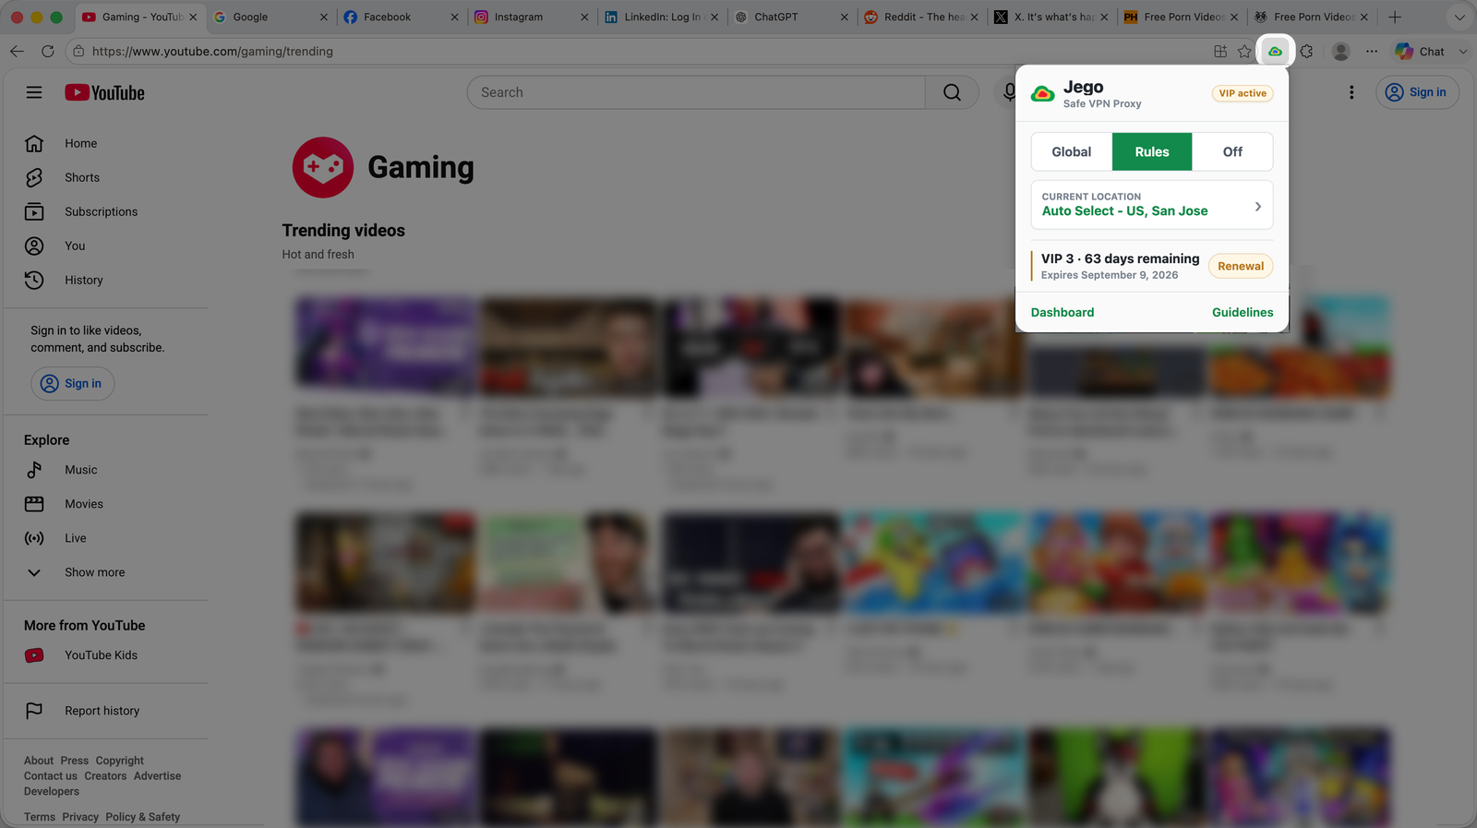Switch to Reddit tab

920,17
